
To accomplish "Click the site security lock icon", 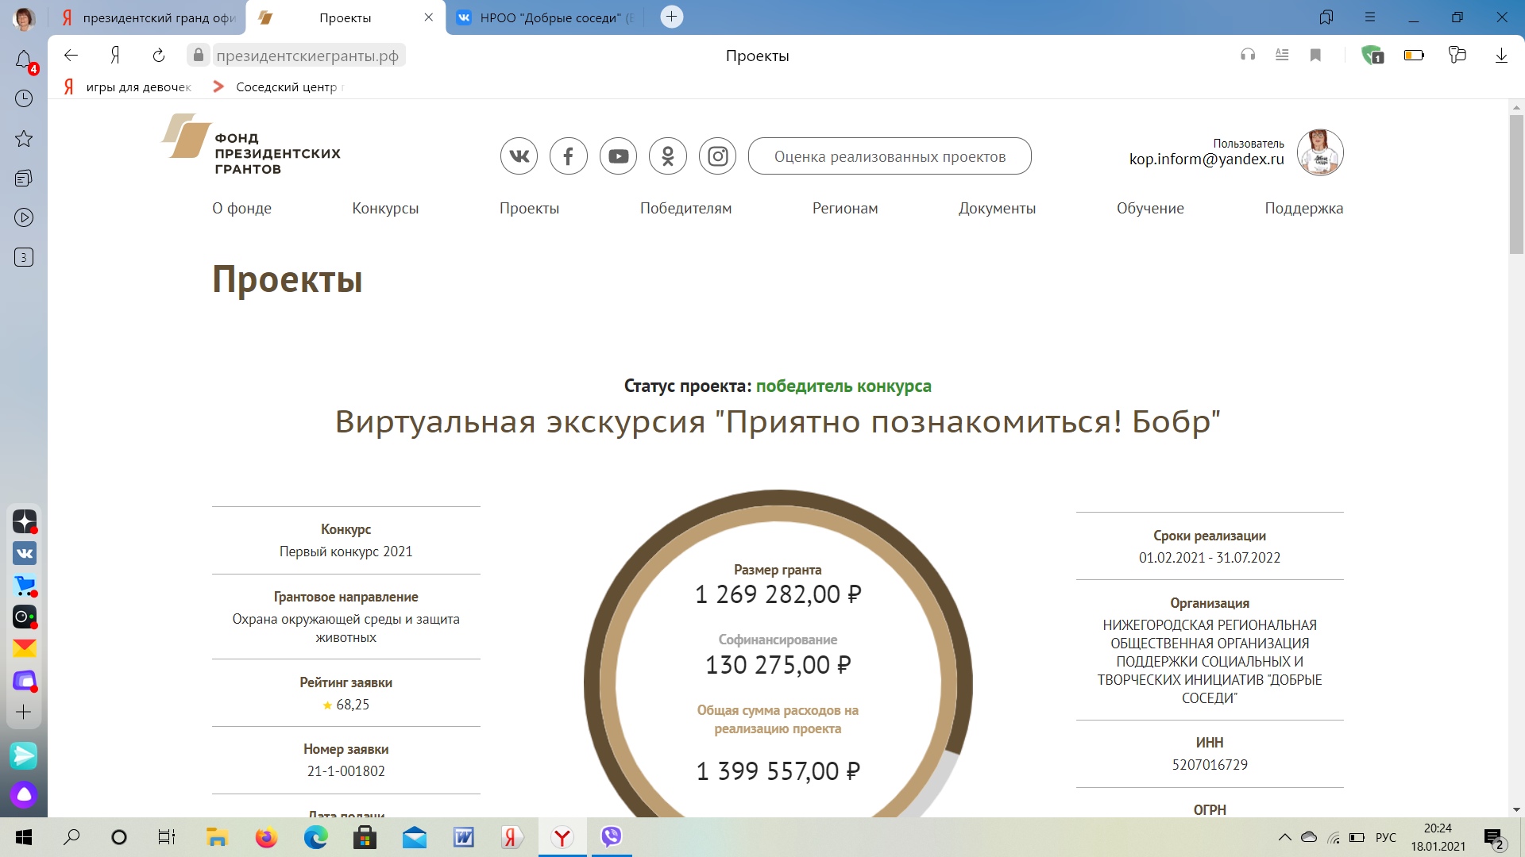I will (199, 55).
